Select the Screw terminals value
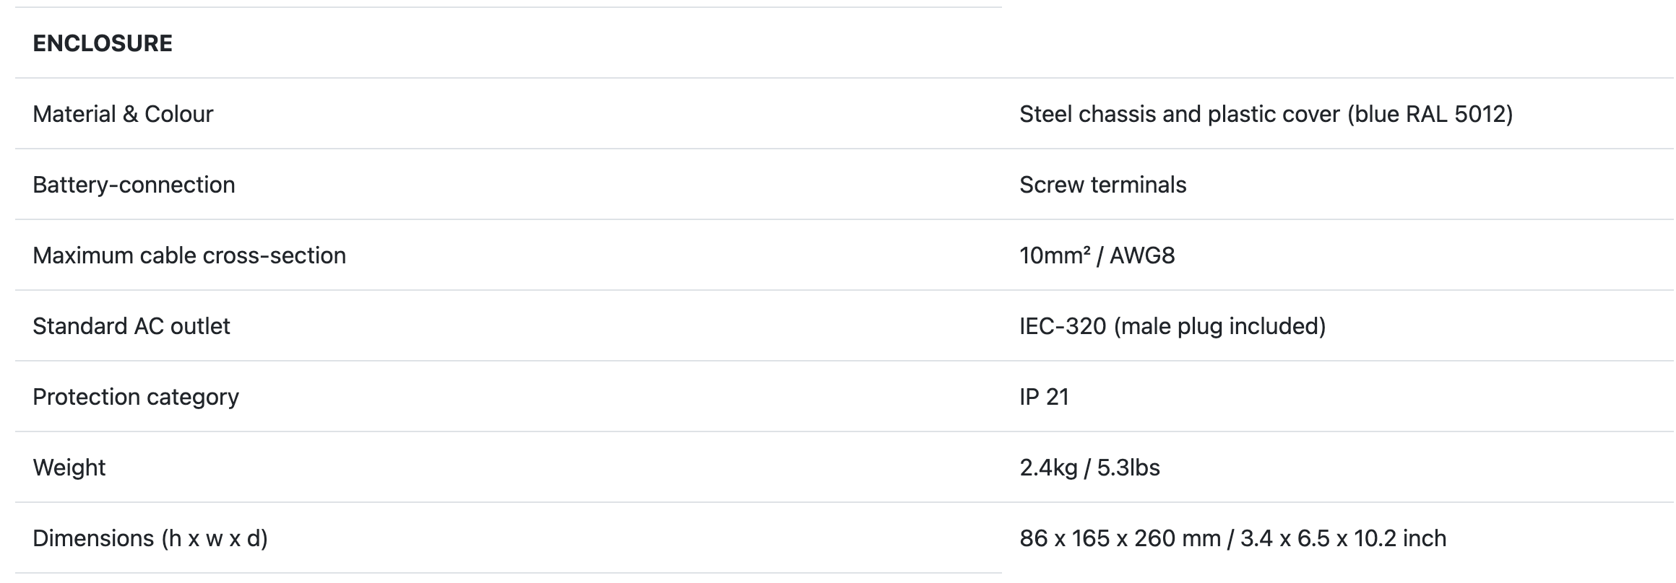 [1102, 185]
